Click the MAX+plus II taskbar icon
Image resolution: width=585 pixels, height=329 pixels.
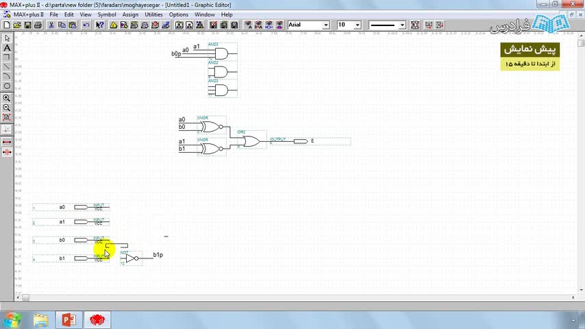point(97,320)
